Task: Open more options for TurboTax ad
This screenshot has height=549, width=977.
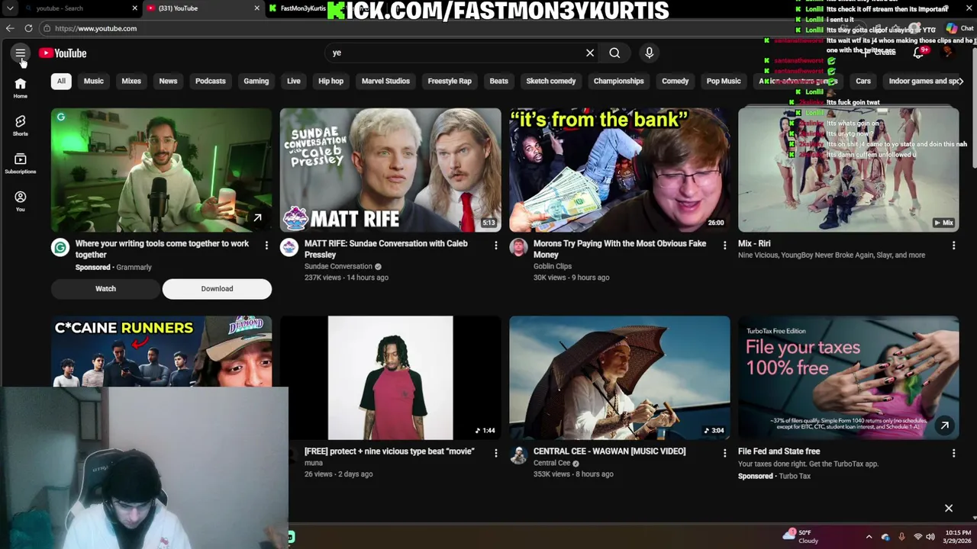Action: [953, 453]
